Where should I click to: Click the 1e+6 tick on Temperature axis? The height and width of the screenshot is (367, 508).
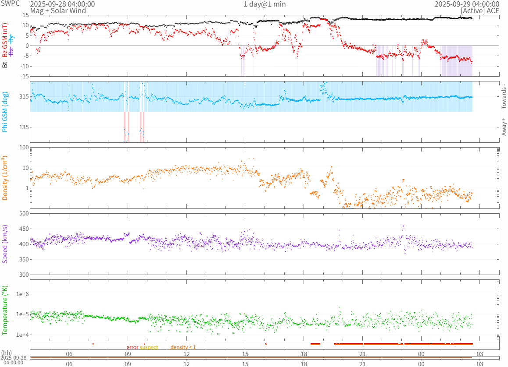pyautogui.click(x=22, y=294)
